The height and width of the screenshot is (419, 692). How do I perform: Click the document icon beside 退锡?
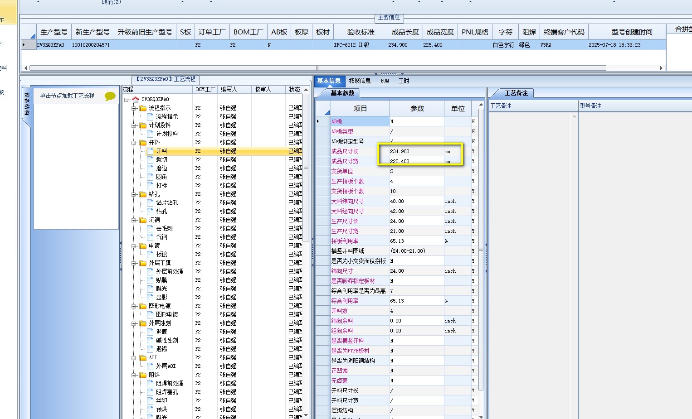click(x=150, y=349)
